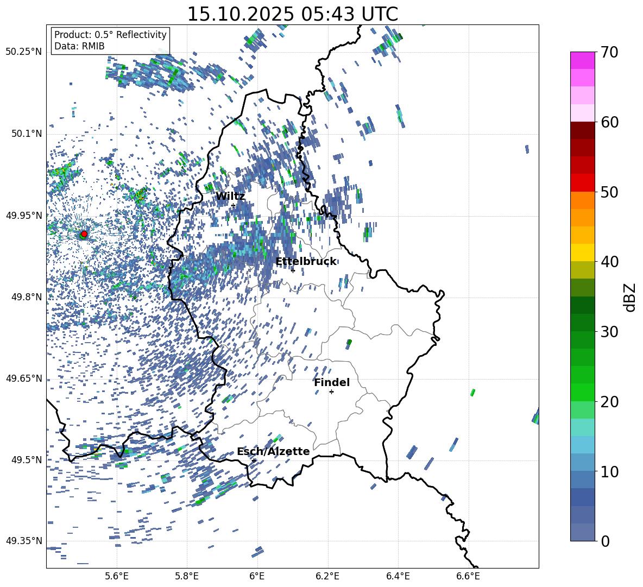Viewport: 643px width, 587px height.
Task: Click the 49.35°N latitude label
Action: (24, 541)
